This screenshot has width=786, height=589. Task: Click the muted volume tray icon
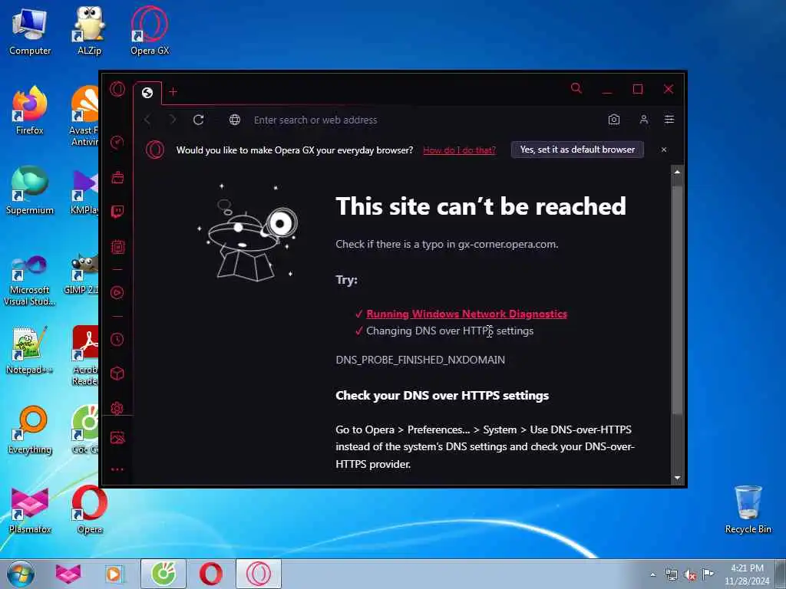click(690, 575)
